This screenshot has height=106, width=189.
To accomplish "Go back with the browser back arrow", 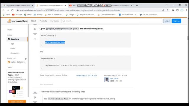I will coord(4,10).
